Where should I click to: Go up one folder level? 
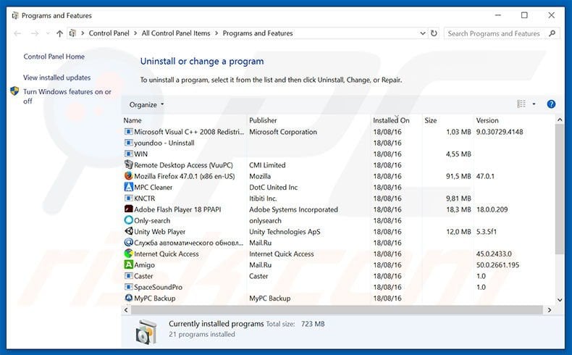59,33
